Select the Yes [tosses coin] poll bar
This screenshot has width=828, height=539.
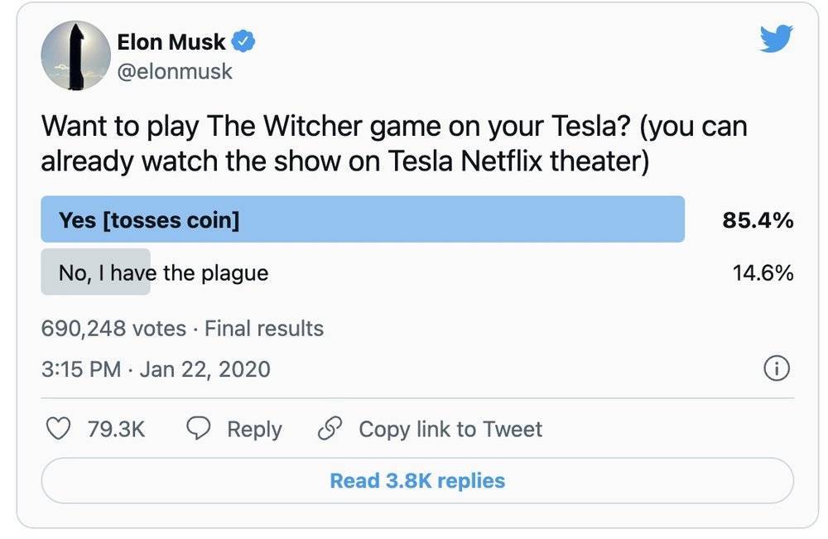(x=363, y=219)
